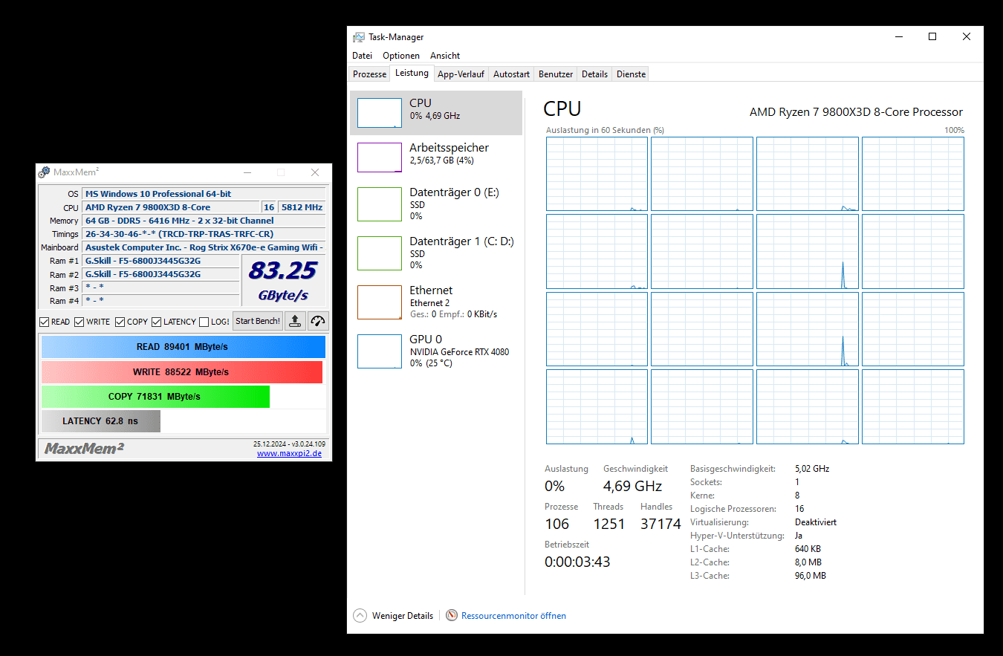Select the Datenträger 1 (C: D:) graph
Viewport: 1003px width, 656px height.
[380, 253]
